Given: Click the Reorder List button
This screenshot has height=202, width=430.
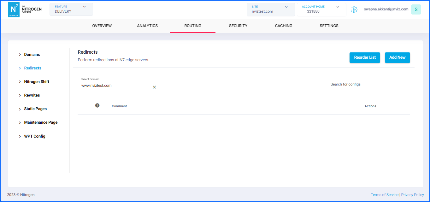Looking at the screenshot, I should click(365, 57).
